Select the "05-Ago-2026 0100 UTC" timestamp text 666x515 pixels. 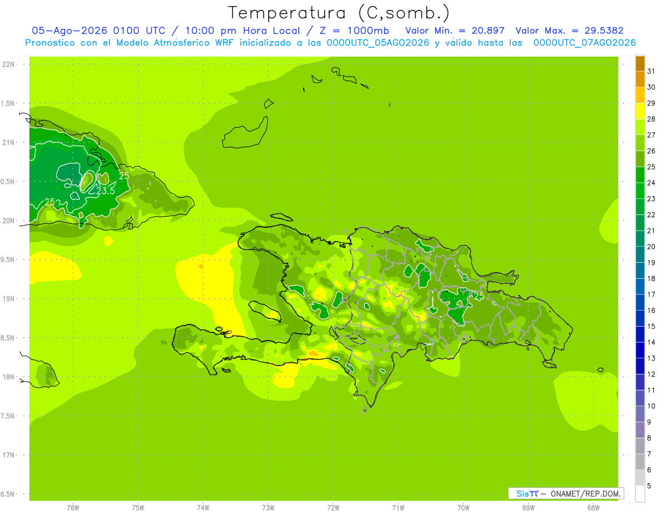tap(101, 31)
